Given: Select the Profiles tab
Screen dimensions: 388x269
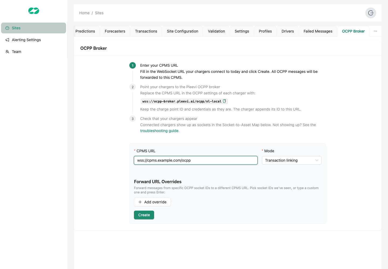Looking at the screenshot, I should coord(265,31).
